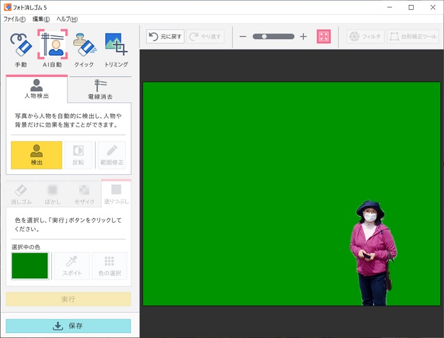This screenshot has height=338, width=444.
Task: Minimize the フォト消しゴム window
Action: (390, 7)
